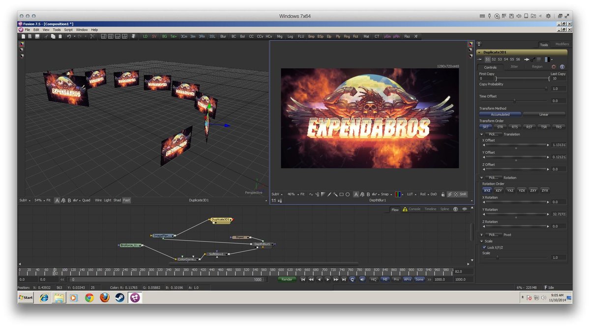Screen dimensions: 590x328
Task: Add a Merge tool with Mrg button
Action: click(280, 36)
